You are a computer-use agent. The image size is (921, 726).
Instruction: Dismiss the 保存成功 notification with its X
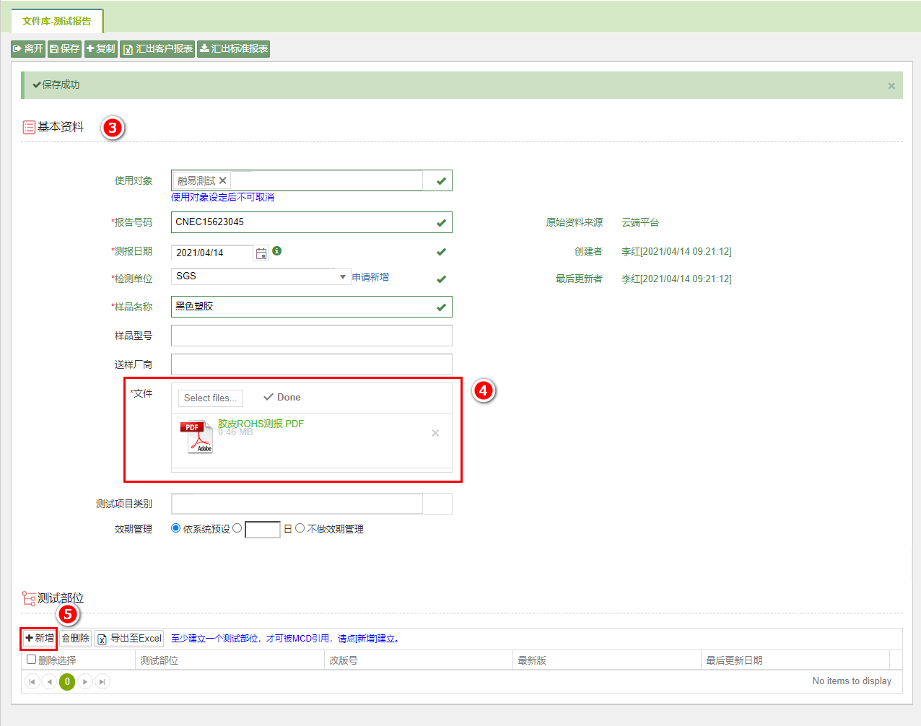point(891,86)
